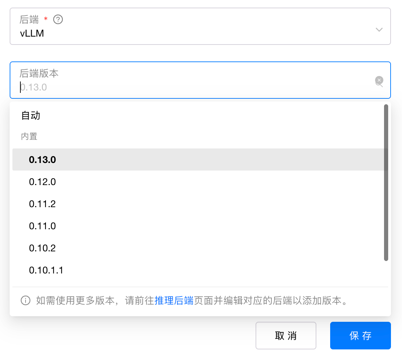The height and width of the screenshot is (357, 402).
Task: Click the 取消 button
Action: [286, 336]
